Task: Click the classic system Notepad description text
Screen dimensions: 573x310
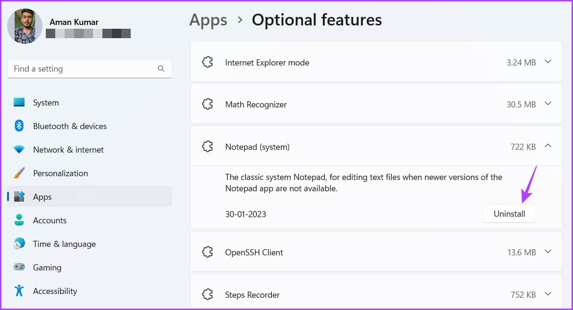Action: [363, 183]
